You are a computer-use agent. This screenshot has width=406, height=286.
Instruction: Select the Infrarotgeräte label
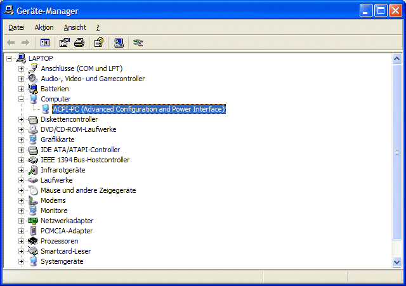click(63, 170)
